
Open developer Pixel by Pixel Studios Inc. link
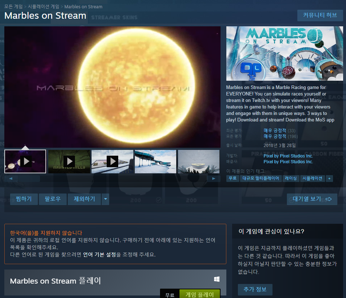[x=288, y=156]
